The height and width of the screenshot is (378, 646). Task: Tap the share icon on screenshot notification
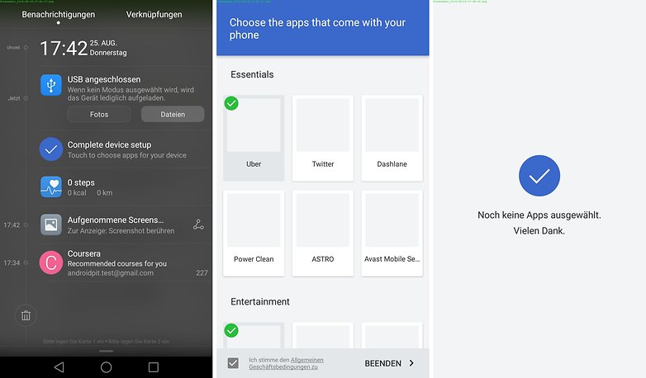(198, 224)
